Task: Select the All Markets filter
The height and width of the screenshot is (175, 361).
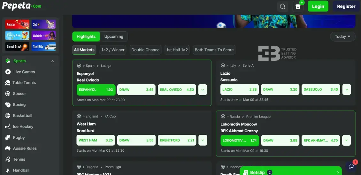Action: tap(84, 50)
